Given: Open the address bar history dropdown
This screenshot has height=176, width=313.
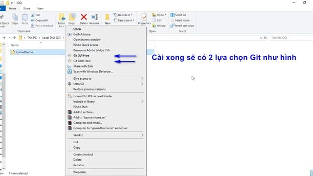Looking at the screenshot, I should coord(261,38).
